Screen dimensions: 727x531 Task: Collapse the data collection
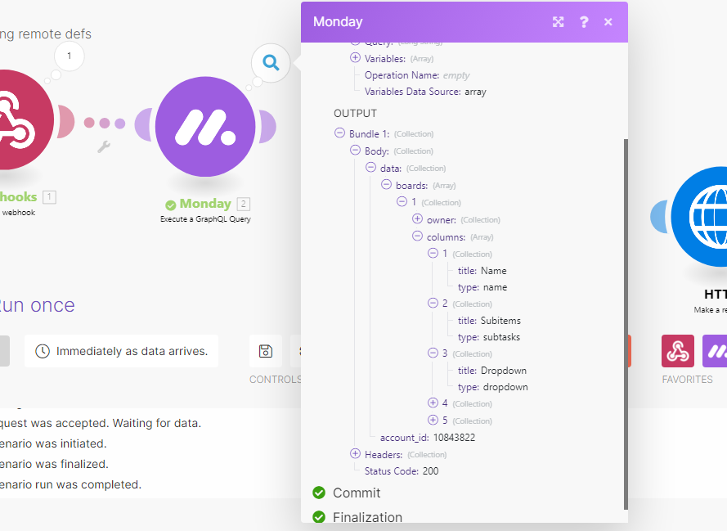(x=370, y=168)
